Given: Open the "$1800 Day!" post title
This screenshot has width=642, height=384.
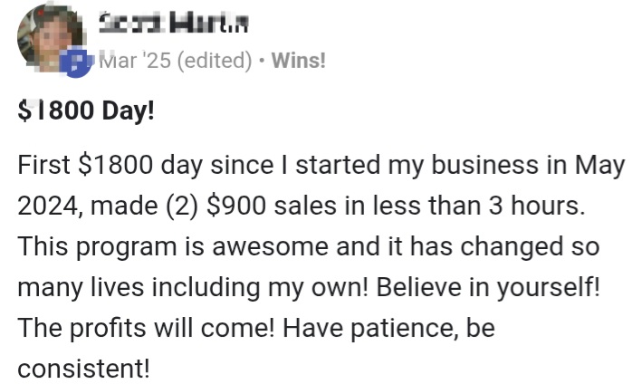Looking at the screenshot, I should 86,110.
